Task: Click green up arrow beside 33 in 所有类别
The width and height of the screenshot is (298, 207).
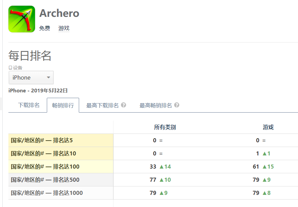Action: click(x=162, y=167)
